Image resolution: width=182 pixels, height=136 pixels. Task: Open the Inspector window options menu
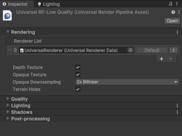pyautogui.click(x=177, y=4)
